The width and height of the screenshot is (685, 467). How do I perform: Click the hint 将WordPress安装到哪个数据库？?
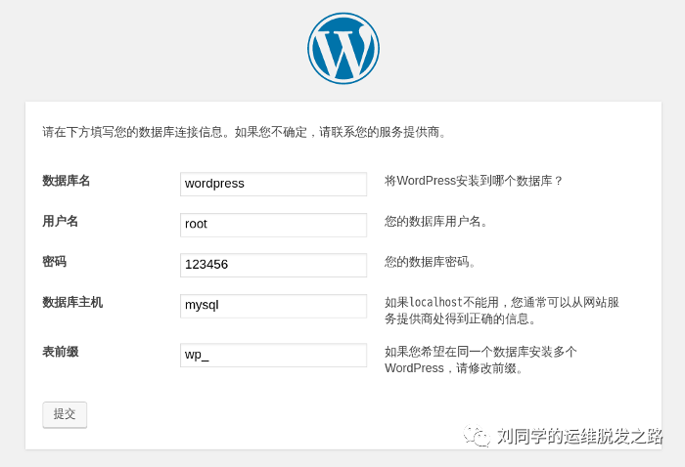(x=474, y=181)
